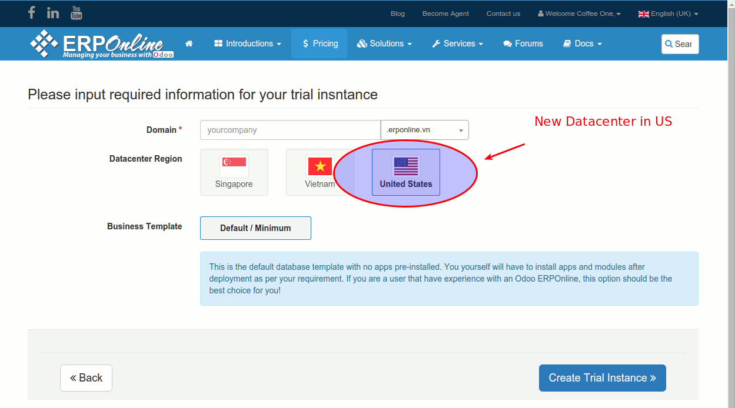Open the YouTube channel icon
The image size is (735, 408).
tap(77, 13)
